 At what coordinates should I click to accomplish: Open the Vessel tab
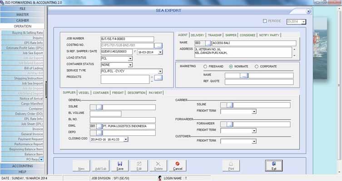tap(84, 92)
